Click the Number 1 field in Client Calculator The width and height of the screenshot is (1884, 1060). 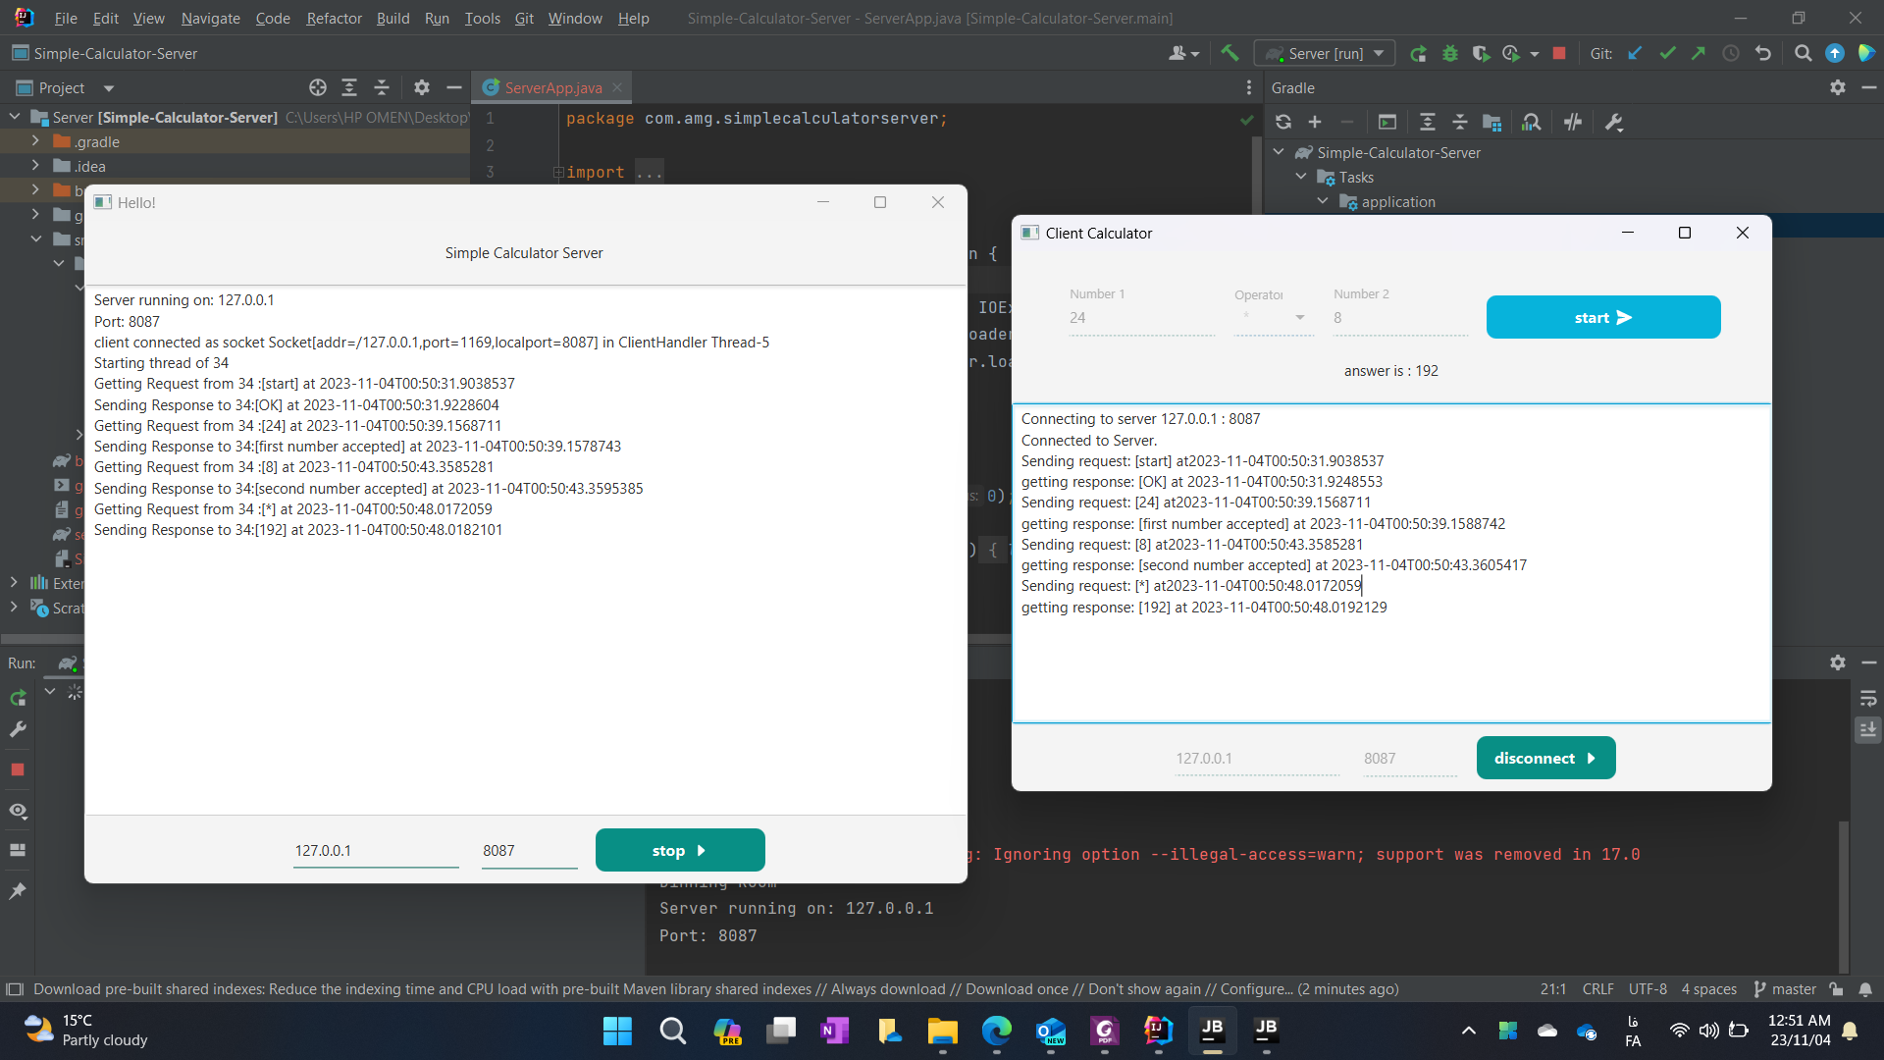click(1141, 317)
